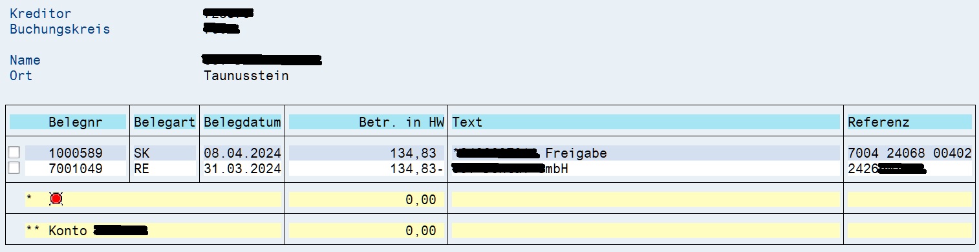979x252 pixels.
Task: Tick the checkbox for document 7001049
Action: tap(14, 168)
